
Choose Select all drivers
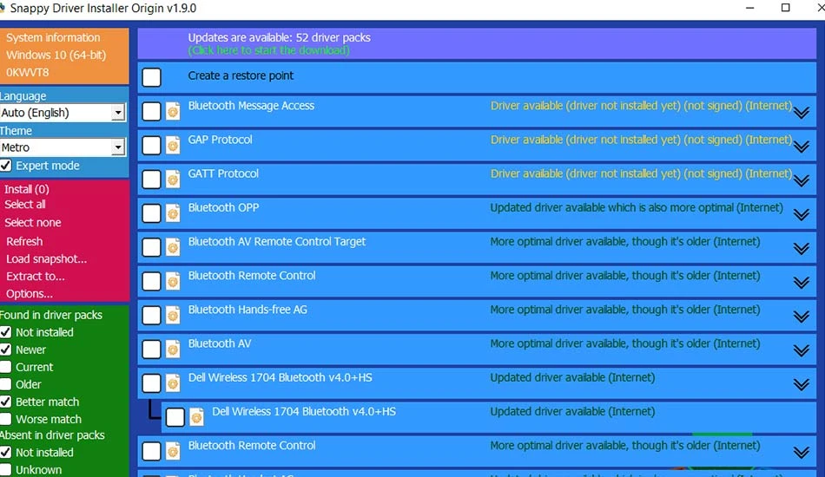[x=25, y=205]
